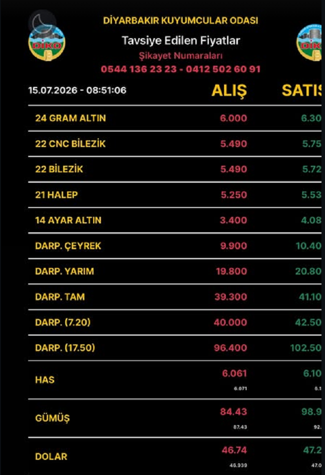This screenshot has height=475, width=325.
Task: Click the DIKO logo at top left
Action: [x=46, y=43]
